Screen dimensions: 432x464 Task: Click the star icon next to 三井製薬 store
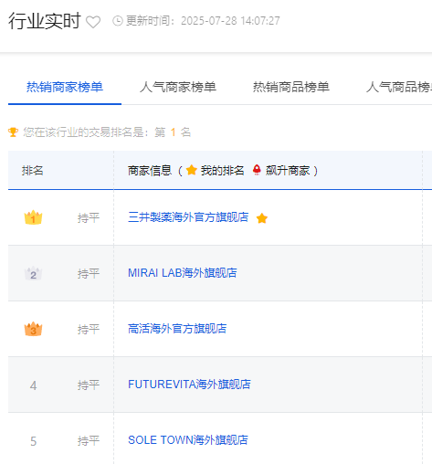[262, 218]
